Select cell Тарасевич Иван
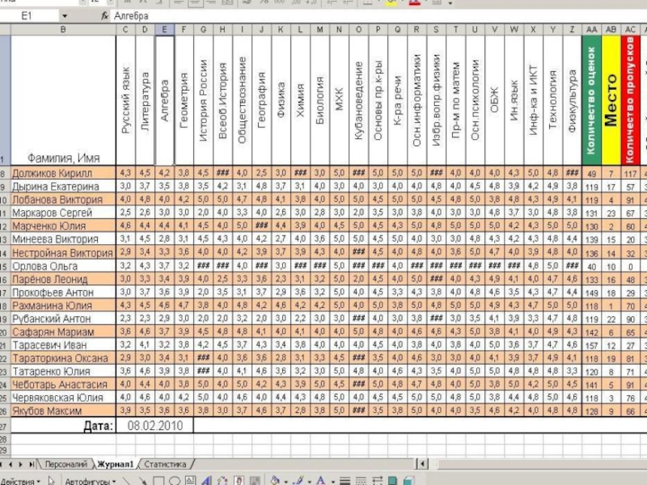Viewport: 647px width, 485px height. (x=63, y=345)
